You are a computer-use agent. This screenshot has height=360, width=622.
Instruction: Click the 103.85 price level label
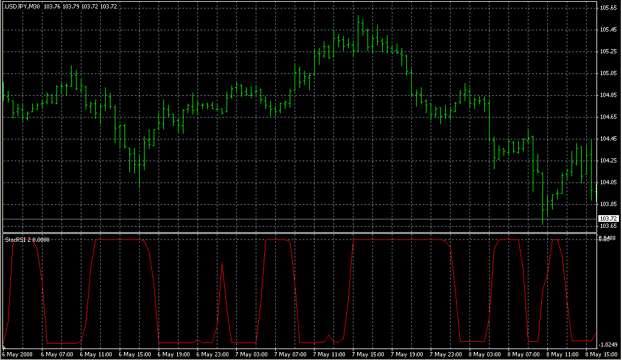pyautogui.click(x=608, y=204)
